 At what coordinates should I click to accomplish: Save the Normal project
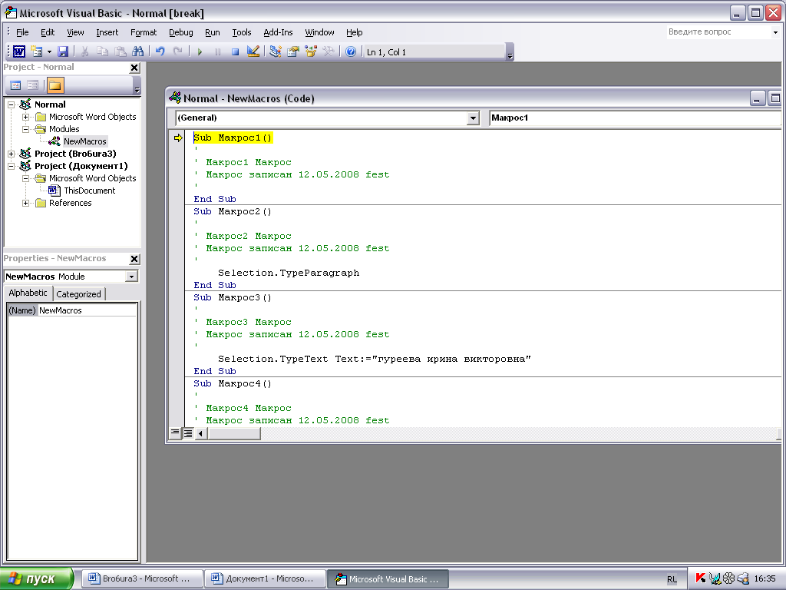pyautogui.click(x=63, y=51)
